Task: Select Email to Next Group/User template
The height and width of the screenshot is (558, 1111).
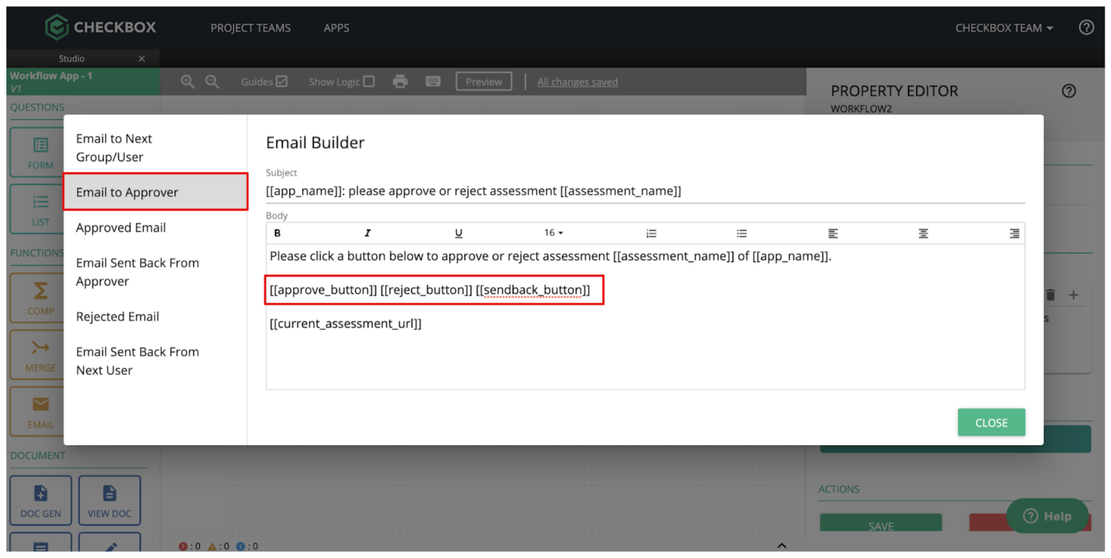Action: click(x=155, y=147)
